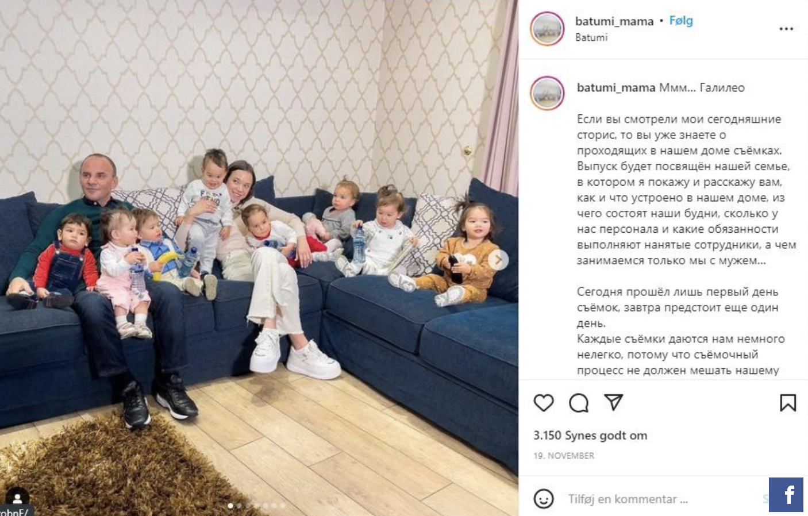Select the first carousel indicator dot

click(230, 506)
